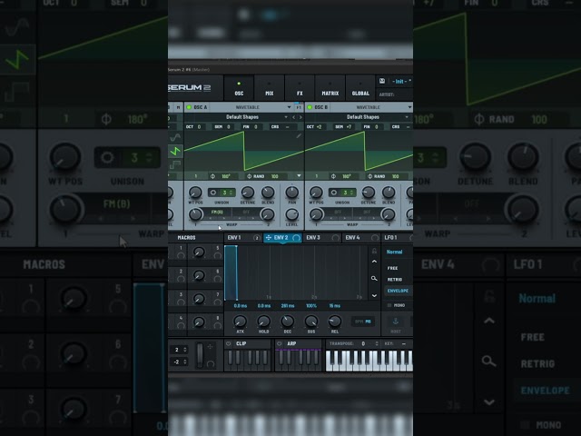This screenshot has width=581, height=436.
Task: Open OSC A warp 1 FM(B) mode selector
Action: pyautogui.click(x=218, y=213)
